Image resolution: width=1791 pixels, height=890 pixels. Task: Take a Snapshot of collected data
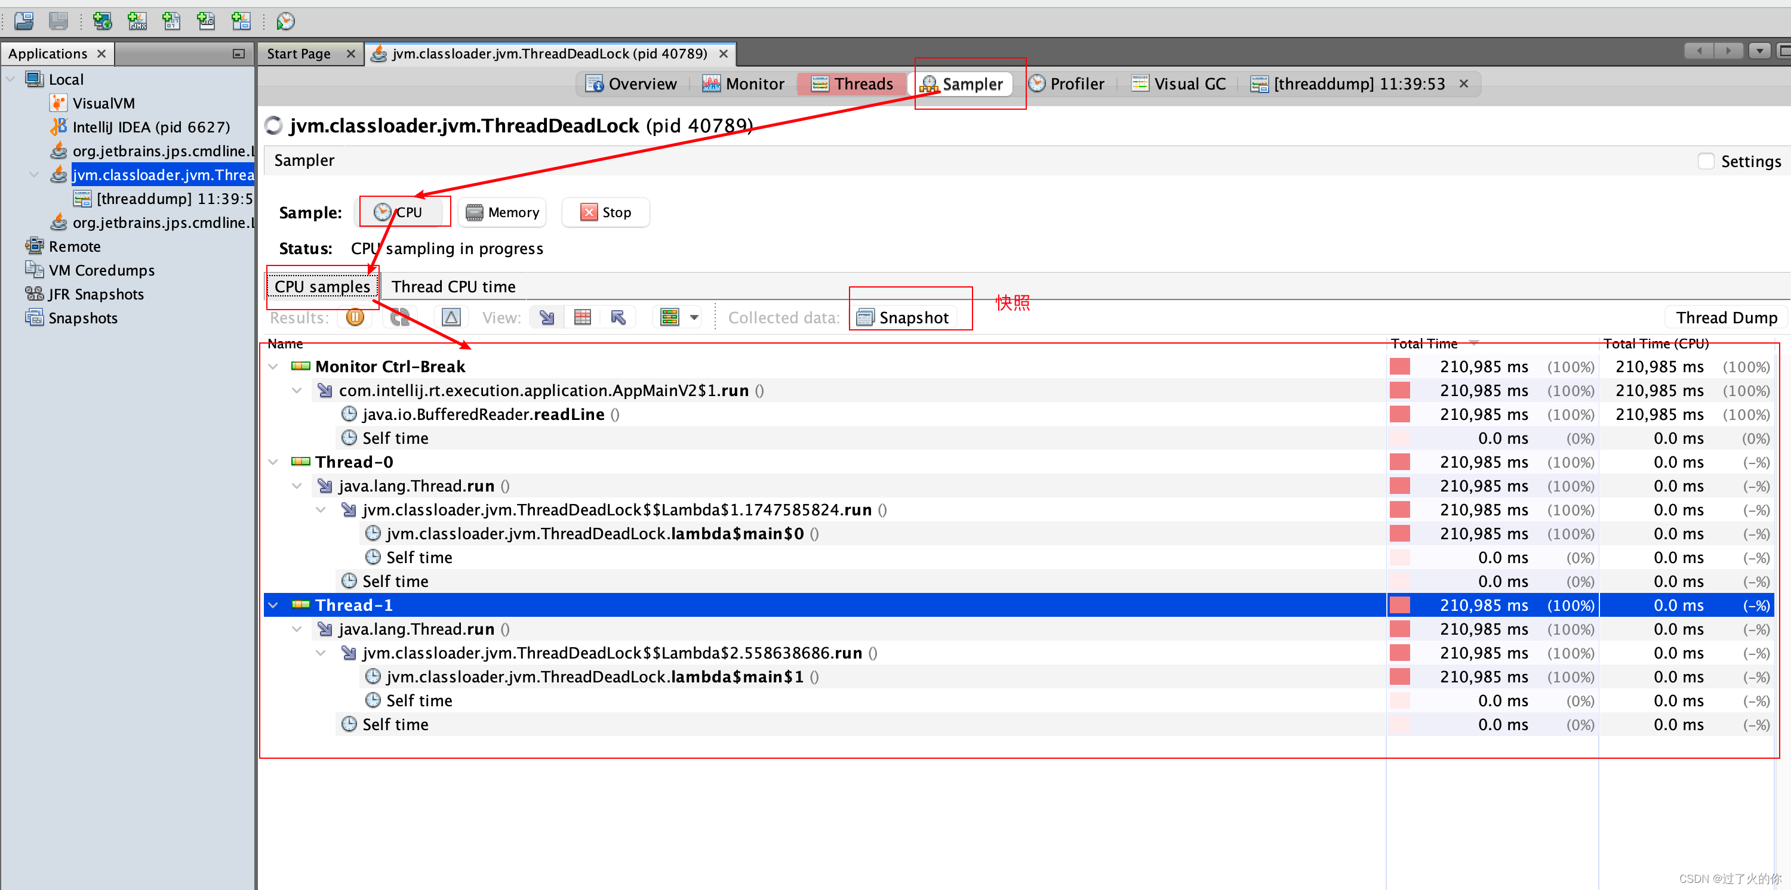click(903, 317)
